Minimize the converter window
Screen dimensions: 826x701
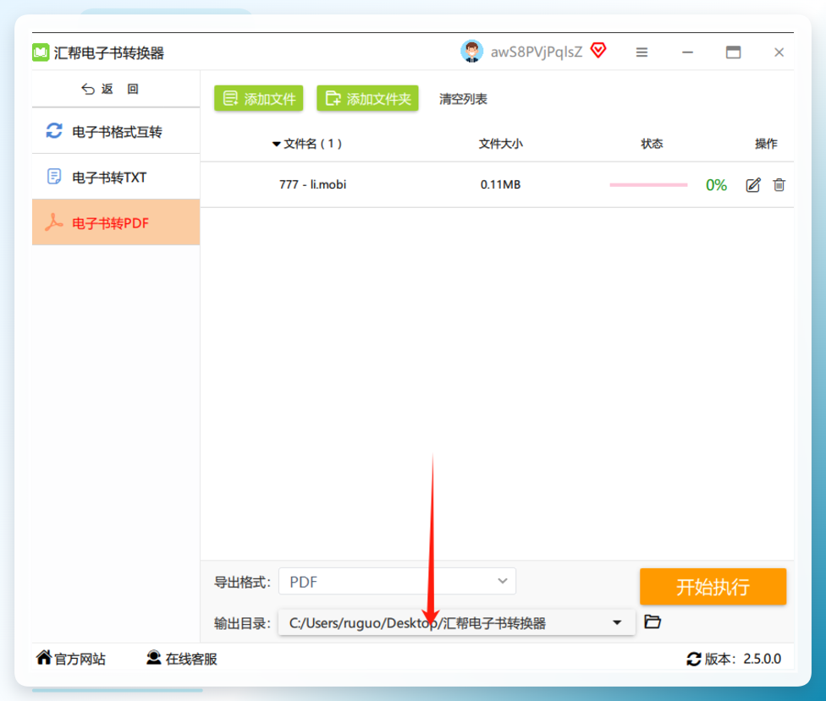(x=687, y=52)
